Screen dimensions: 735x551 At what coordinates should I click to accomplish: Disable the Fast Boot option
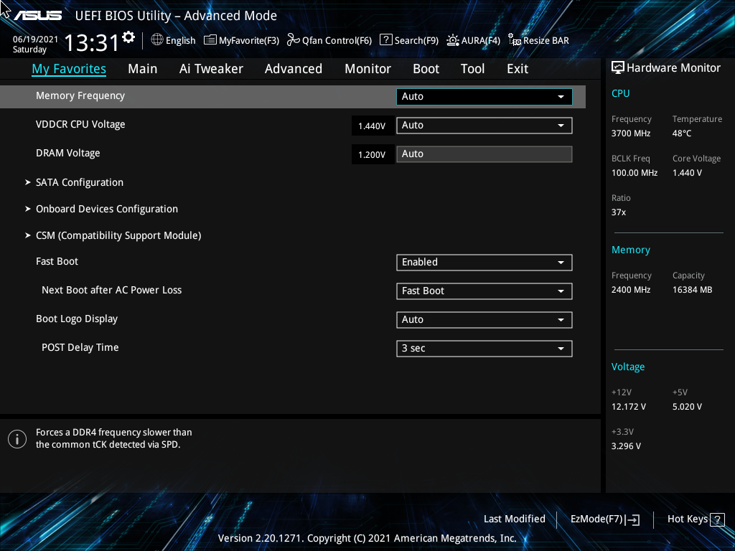tap(484, 262)
